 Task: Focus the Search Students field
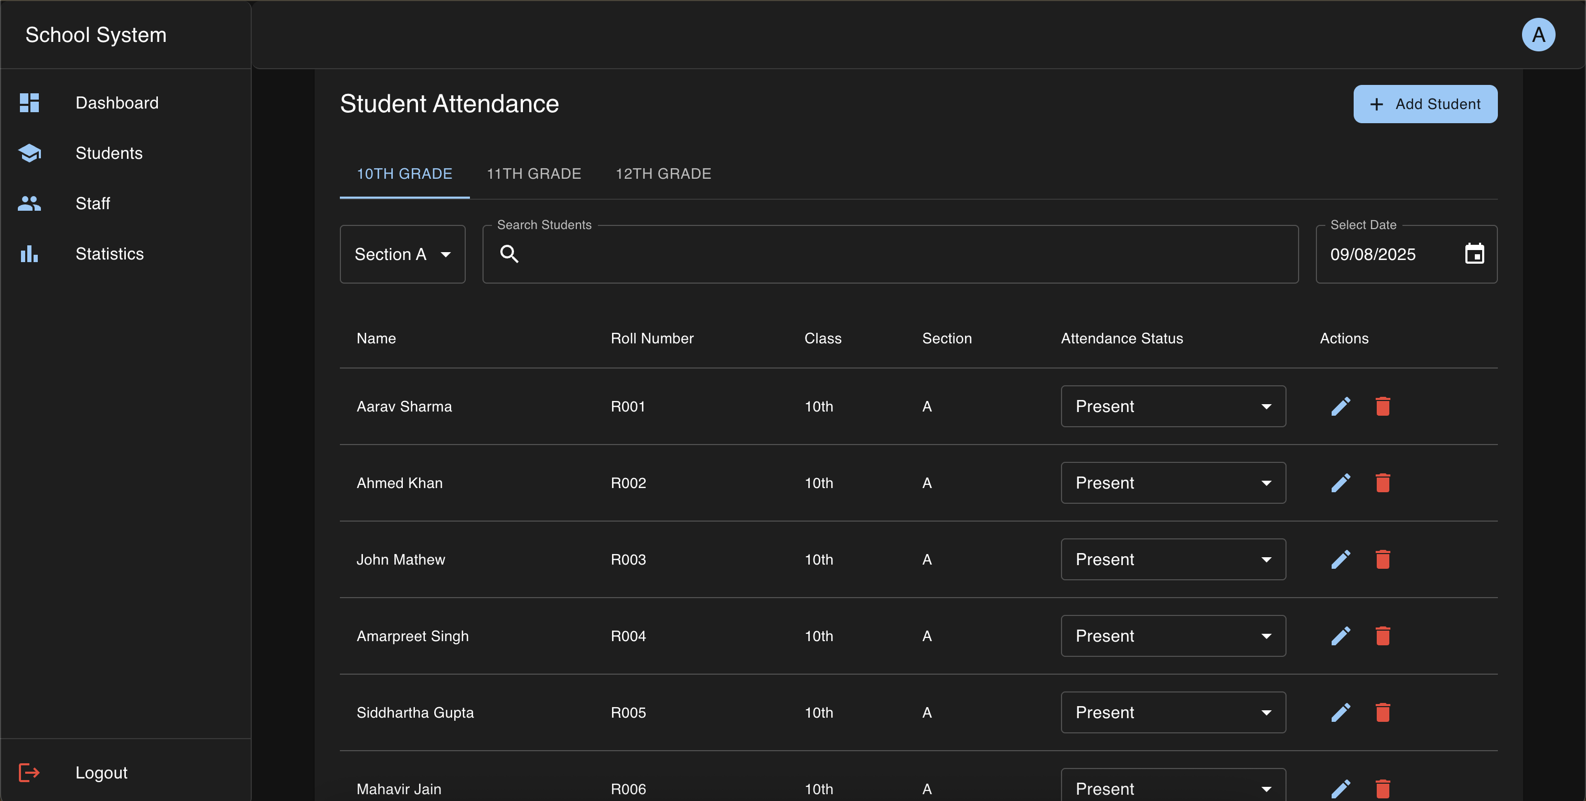[x=899, y=254]
